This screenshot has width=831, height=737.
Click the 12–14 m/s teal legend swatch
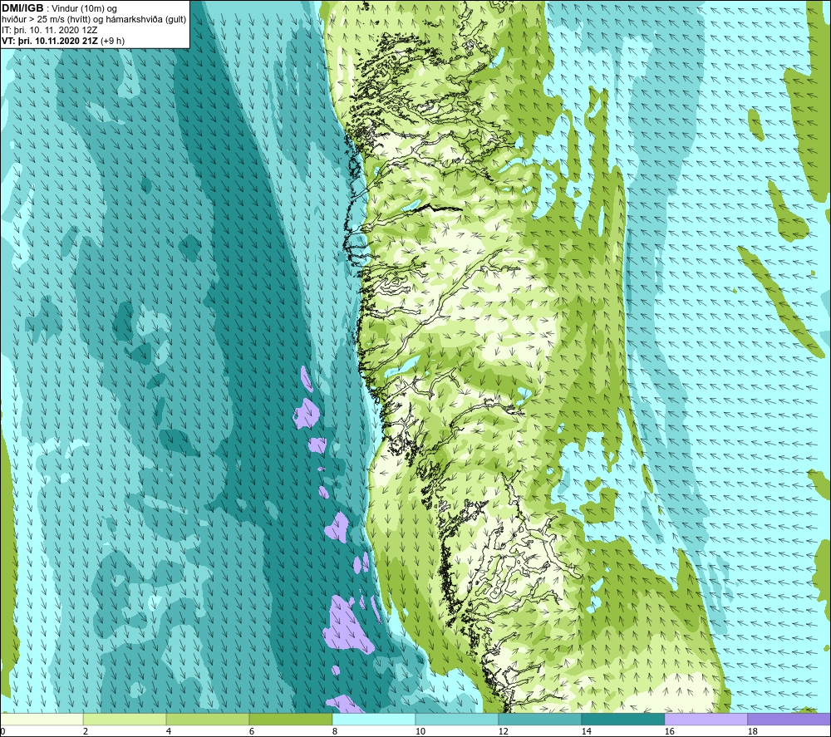(x=539, y=719)
